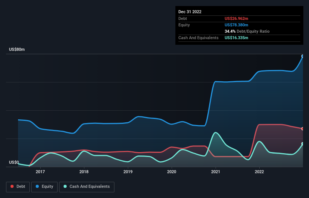The width and height of the screenshot is (309, 198).
Task: Click the 34.4% Debt/Equity Ratio text
Action: point(247,31)
